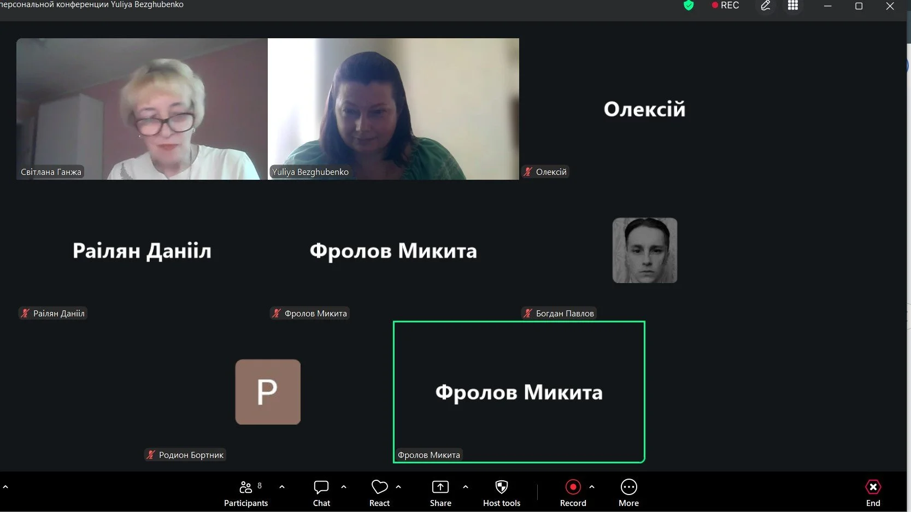The image size is (911, 512).
Task: Click muted mic icon beside Олексій
Action: 528,172
